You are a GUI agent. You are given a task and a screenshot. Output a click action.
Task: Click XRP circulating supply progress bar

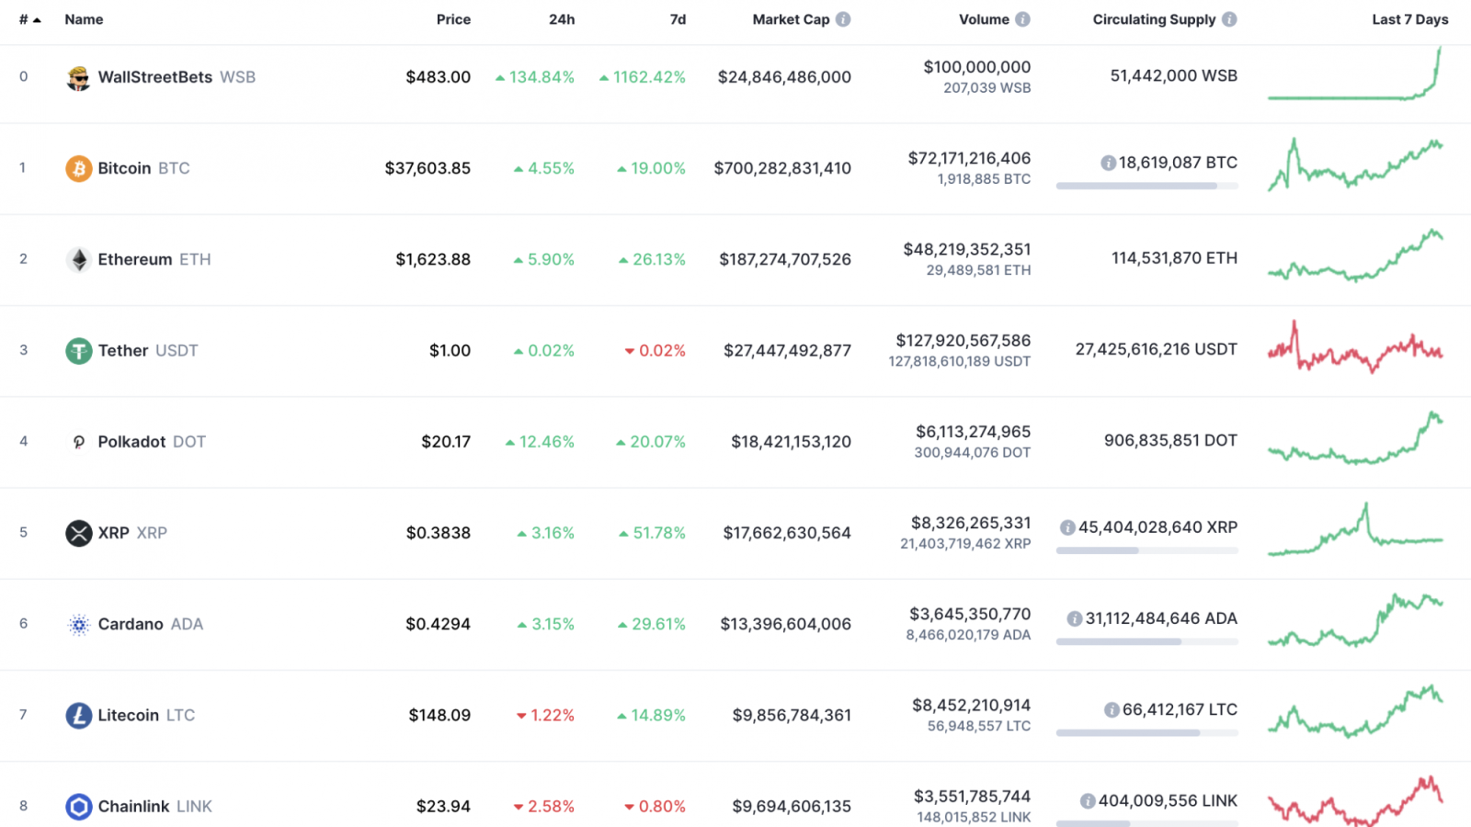click(x=1146, y=550)
